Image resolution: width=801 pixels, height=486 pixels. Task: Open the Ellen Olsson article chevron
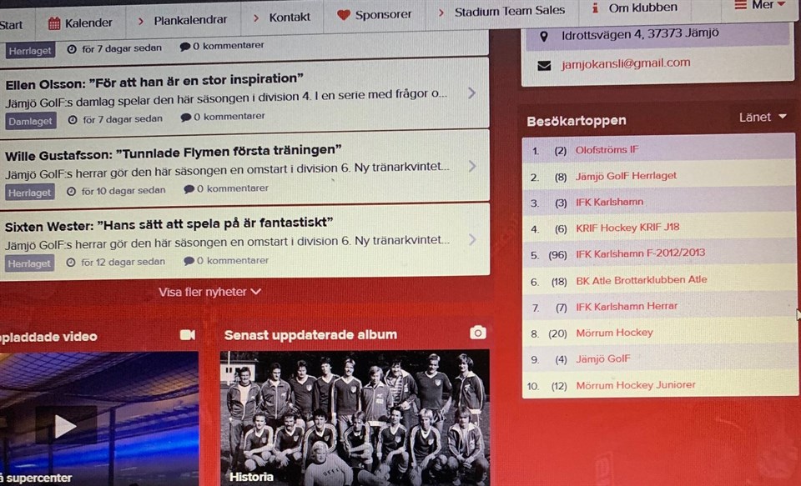[472, 93]
